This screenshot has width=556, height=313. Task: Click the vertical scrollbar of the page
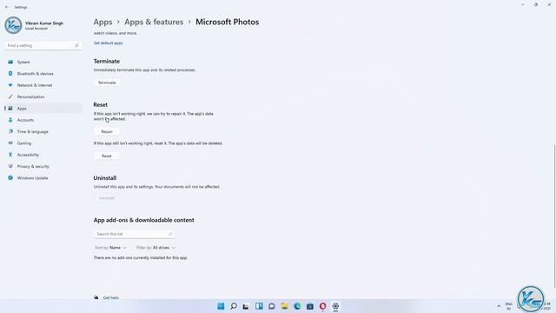point(554,216)
